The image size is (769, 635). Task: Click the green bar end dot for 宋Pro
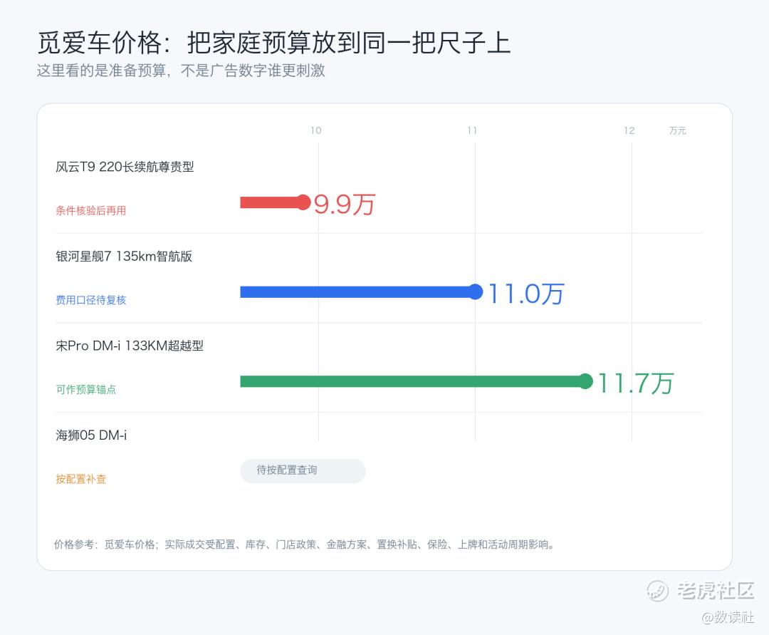point(585,381)
